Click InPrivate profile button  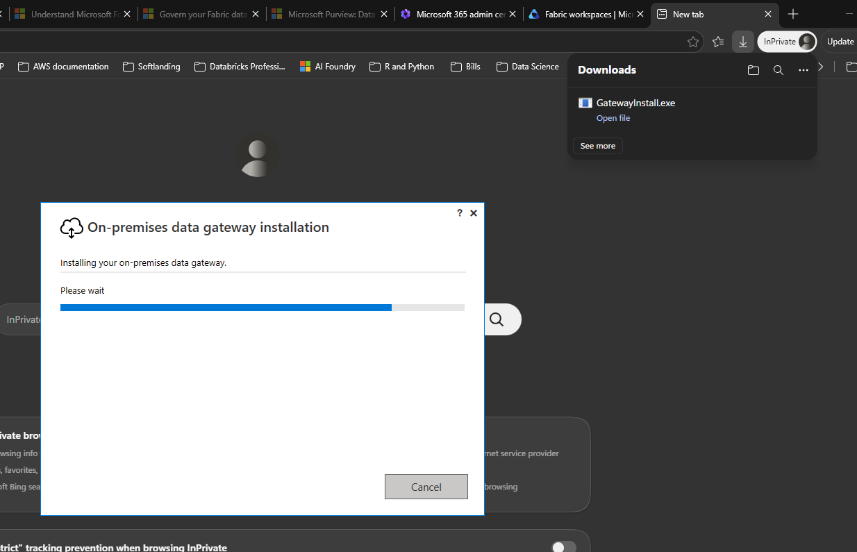point(787,42)
